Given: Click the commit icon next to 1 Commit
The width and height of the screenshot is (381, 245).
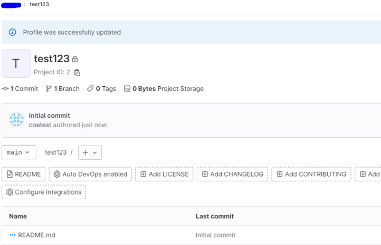Looking at the screenshot, I should 6,89.
